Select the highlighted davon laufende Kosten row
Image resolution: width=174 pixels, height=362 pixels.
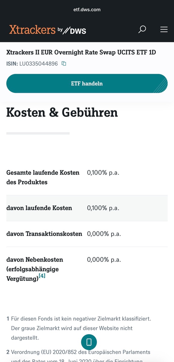(87, 208)
